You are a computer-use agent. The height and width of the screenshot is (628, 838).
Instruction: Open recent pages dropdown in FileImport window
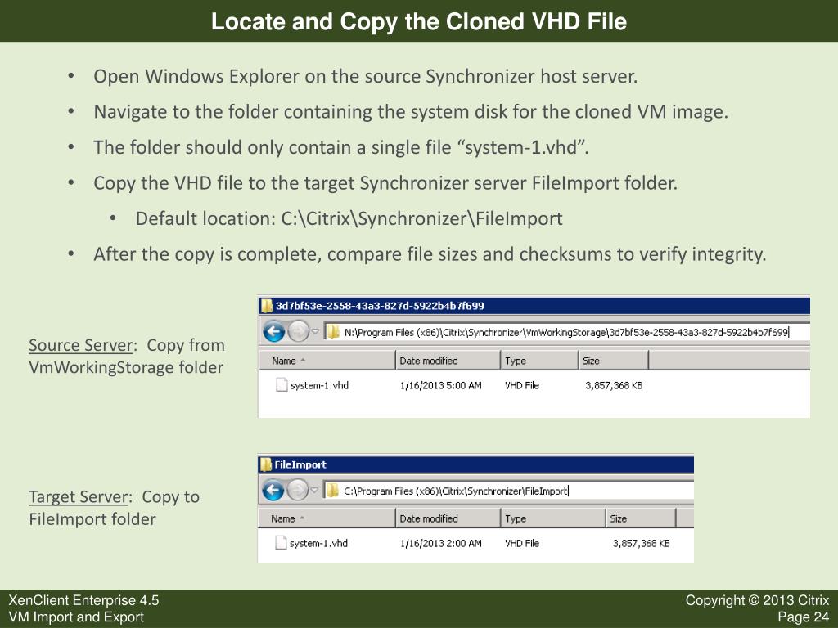(x=315, y=491)
